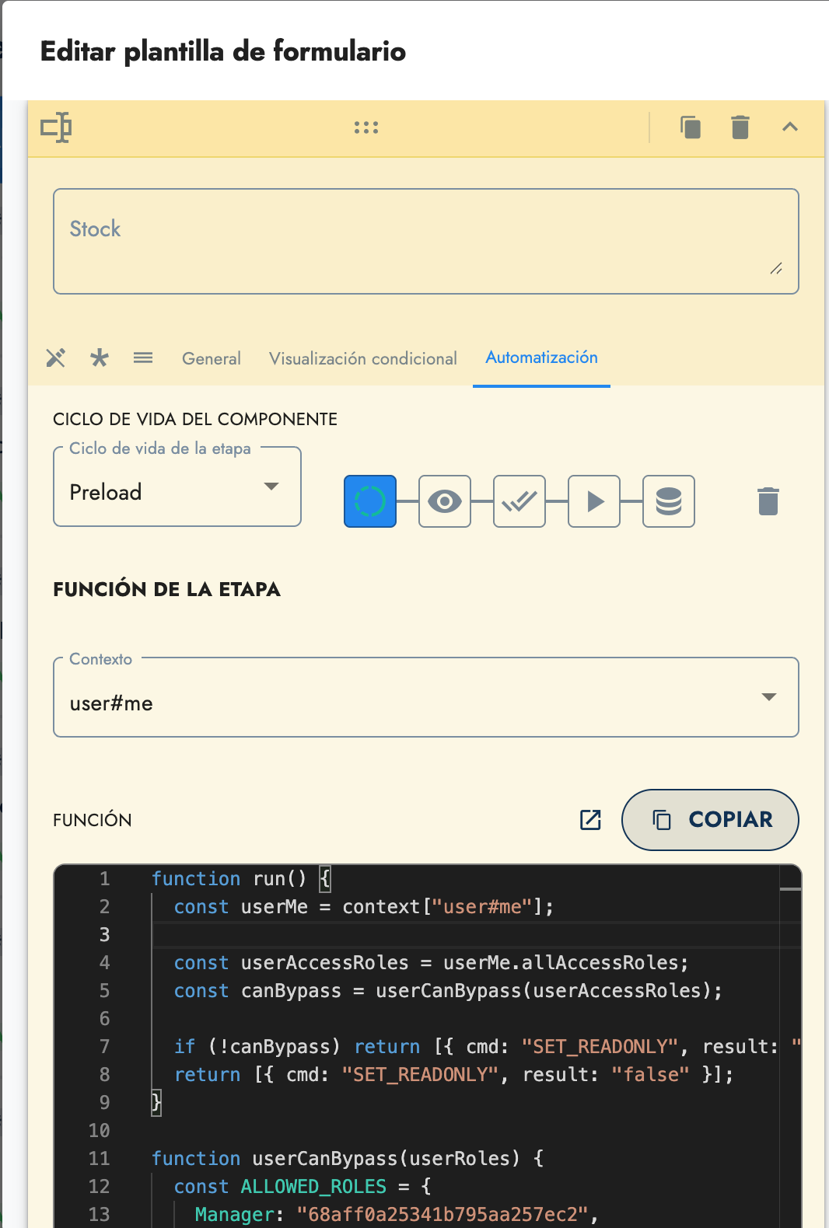Viewport: 829px width, 1228px height.
Task: Select the Preload loading-circle stage
Action: (x=370, y=501)
